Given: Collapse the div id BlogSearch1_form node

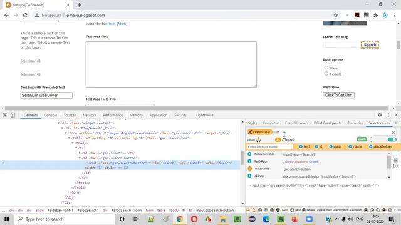Looking at the screenshot, I should [x=62, y=128].
